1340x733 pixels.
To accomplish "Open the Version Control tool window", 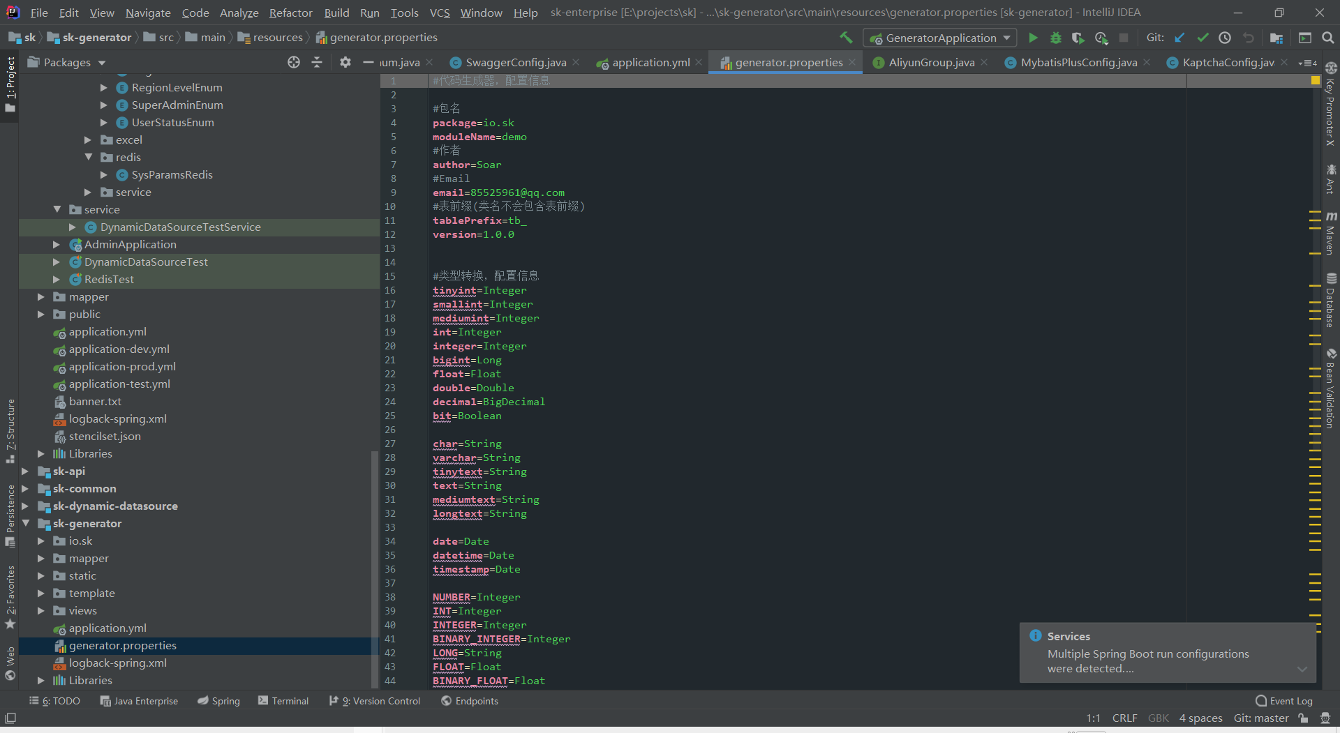I will coord(375,701).
